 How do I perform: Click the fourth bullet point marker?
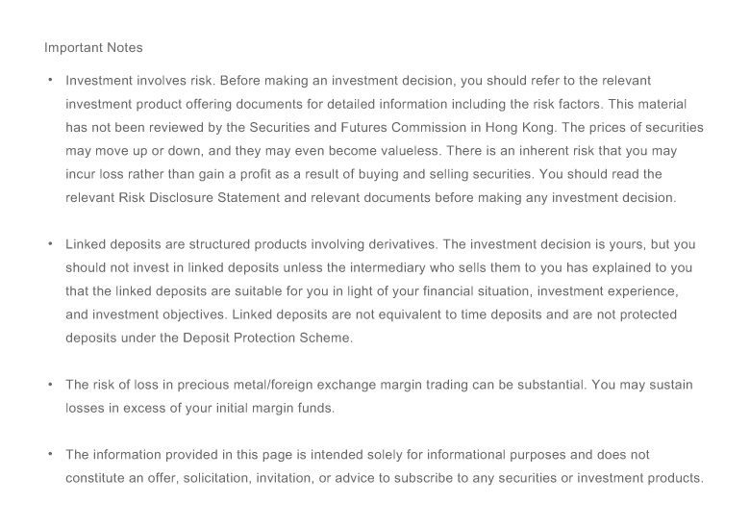[x=50, y=454]
